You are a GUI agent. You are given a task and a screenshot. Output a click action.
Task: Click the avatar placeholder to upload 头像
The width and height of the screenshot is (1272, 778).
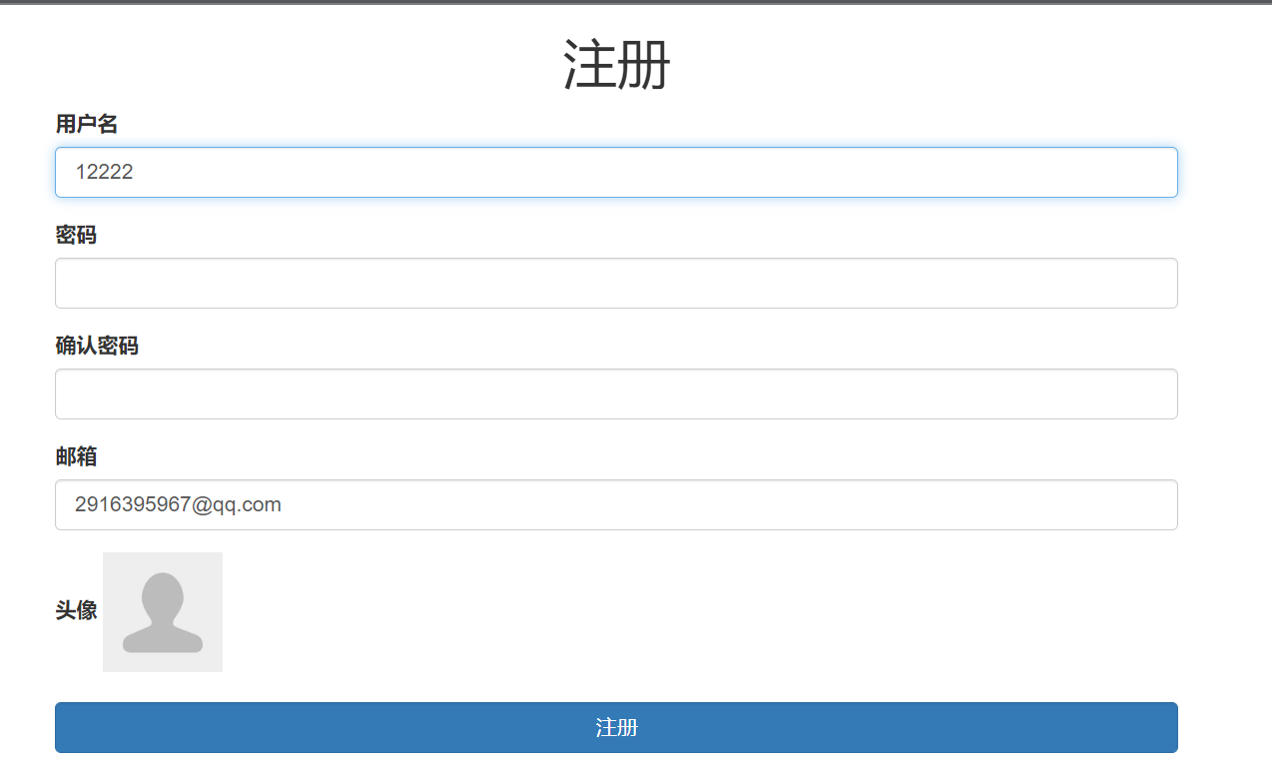tap(163, 611)
